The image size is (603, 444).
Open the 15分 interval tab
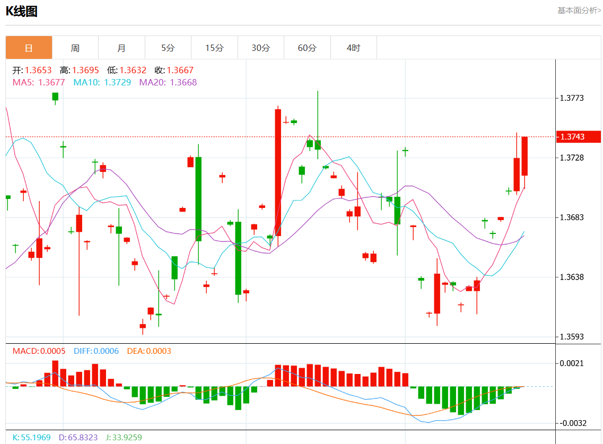tap(215, 48)
